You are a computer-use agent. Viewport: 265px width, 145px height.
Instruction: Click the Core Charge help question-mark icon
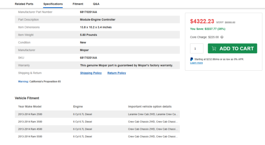[x=222, y=37]
